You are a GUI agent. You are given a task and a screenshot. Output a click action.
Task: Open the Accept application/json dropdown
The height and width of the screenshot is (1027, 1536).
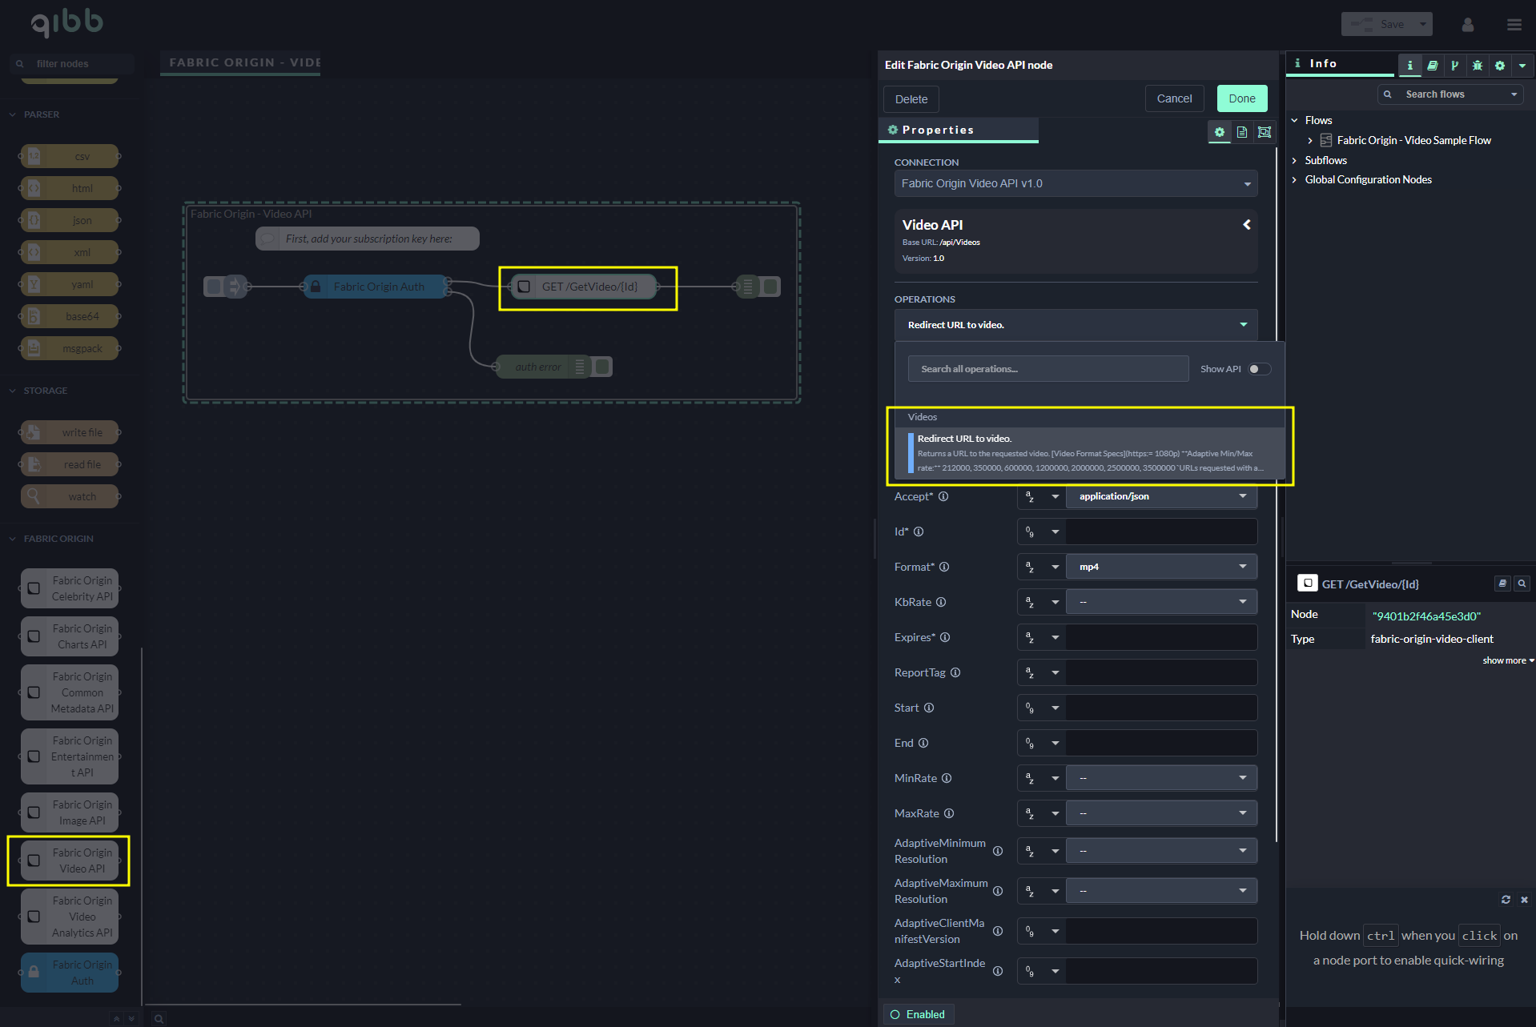(x=1161, y=496)
